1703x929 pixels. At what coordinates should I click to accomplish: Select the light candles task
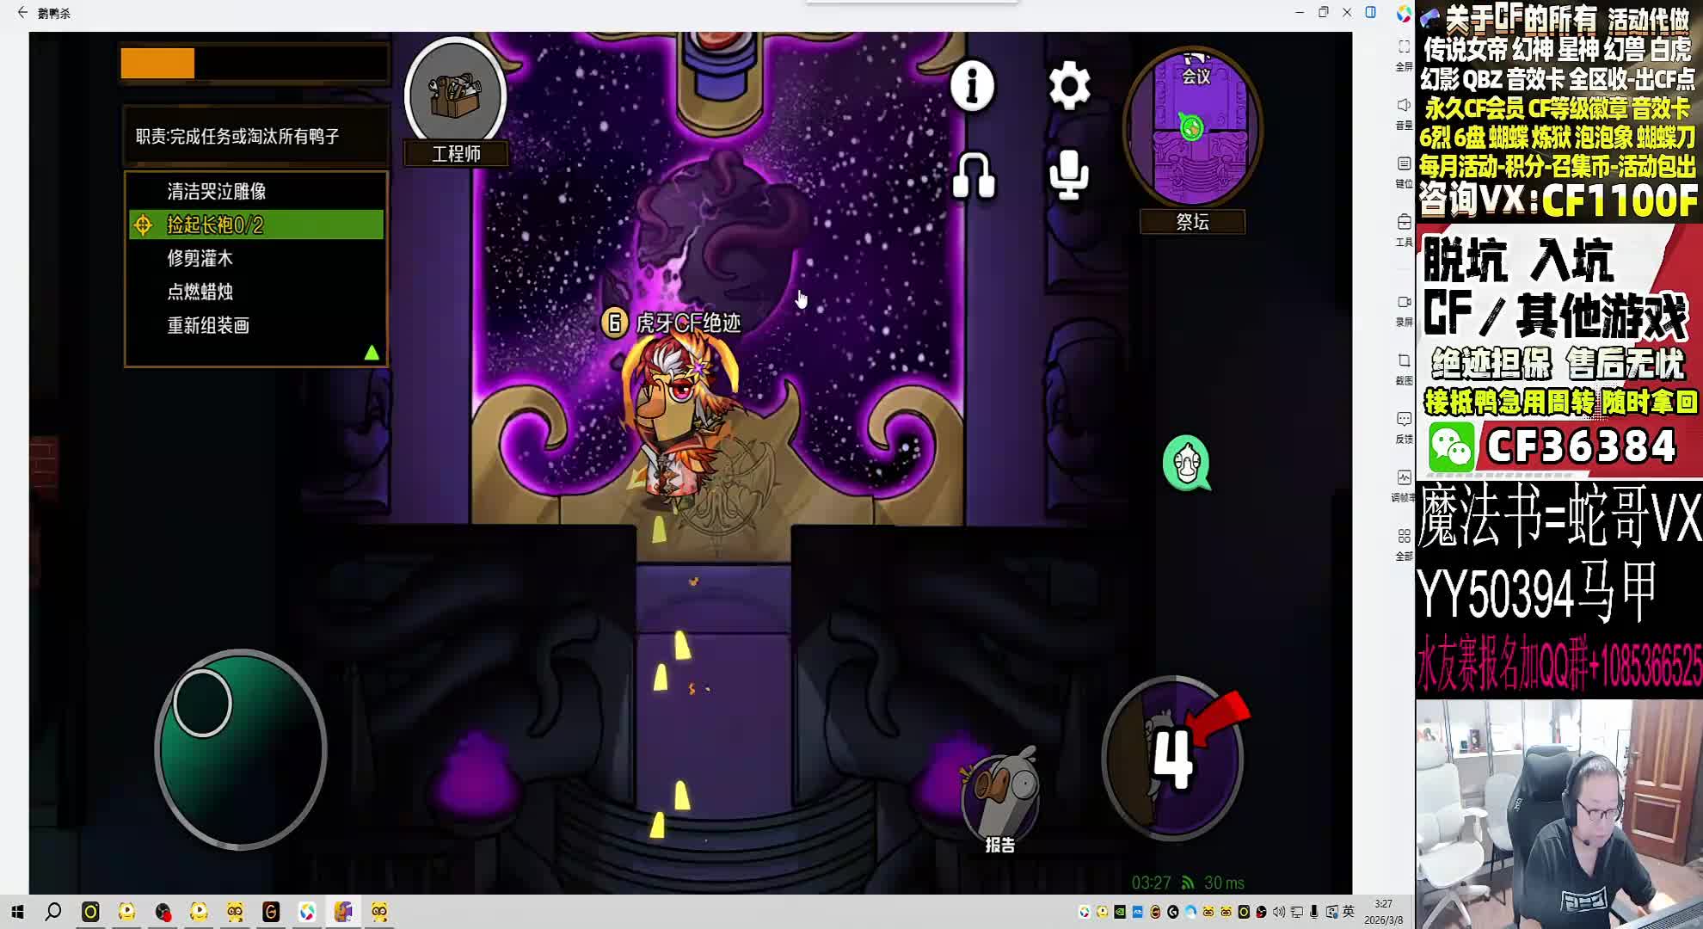200,292
